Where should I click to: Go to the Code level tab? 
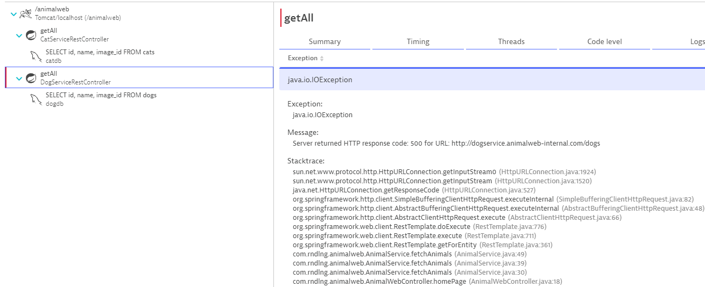(604, 41)
